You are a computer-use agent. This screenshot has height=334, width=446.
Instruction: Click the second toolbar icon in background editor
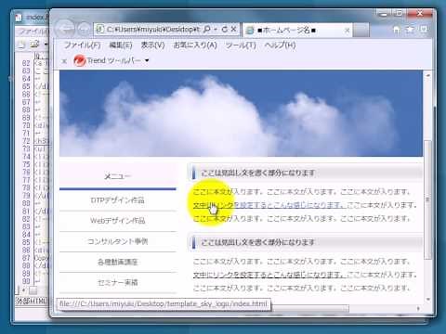(x=33, y=45)
